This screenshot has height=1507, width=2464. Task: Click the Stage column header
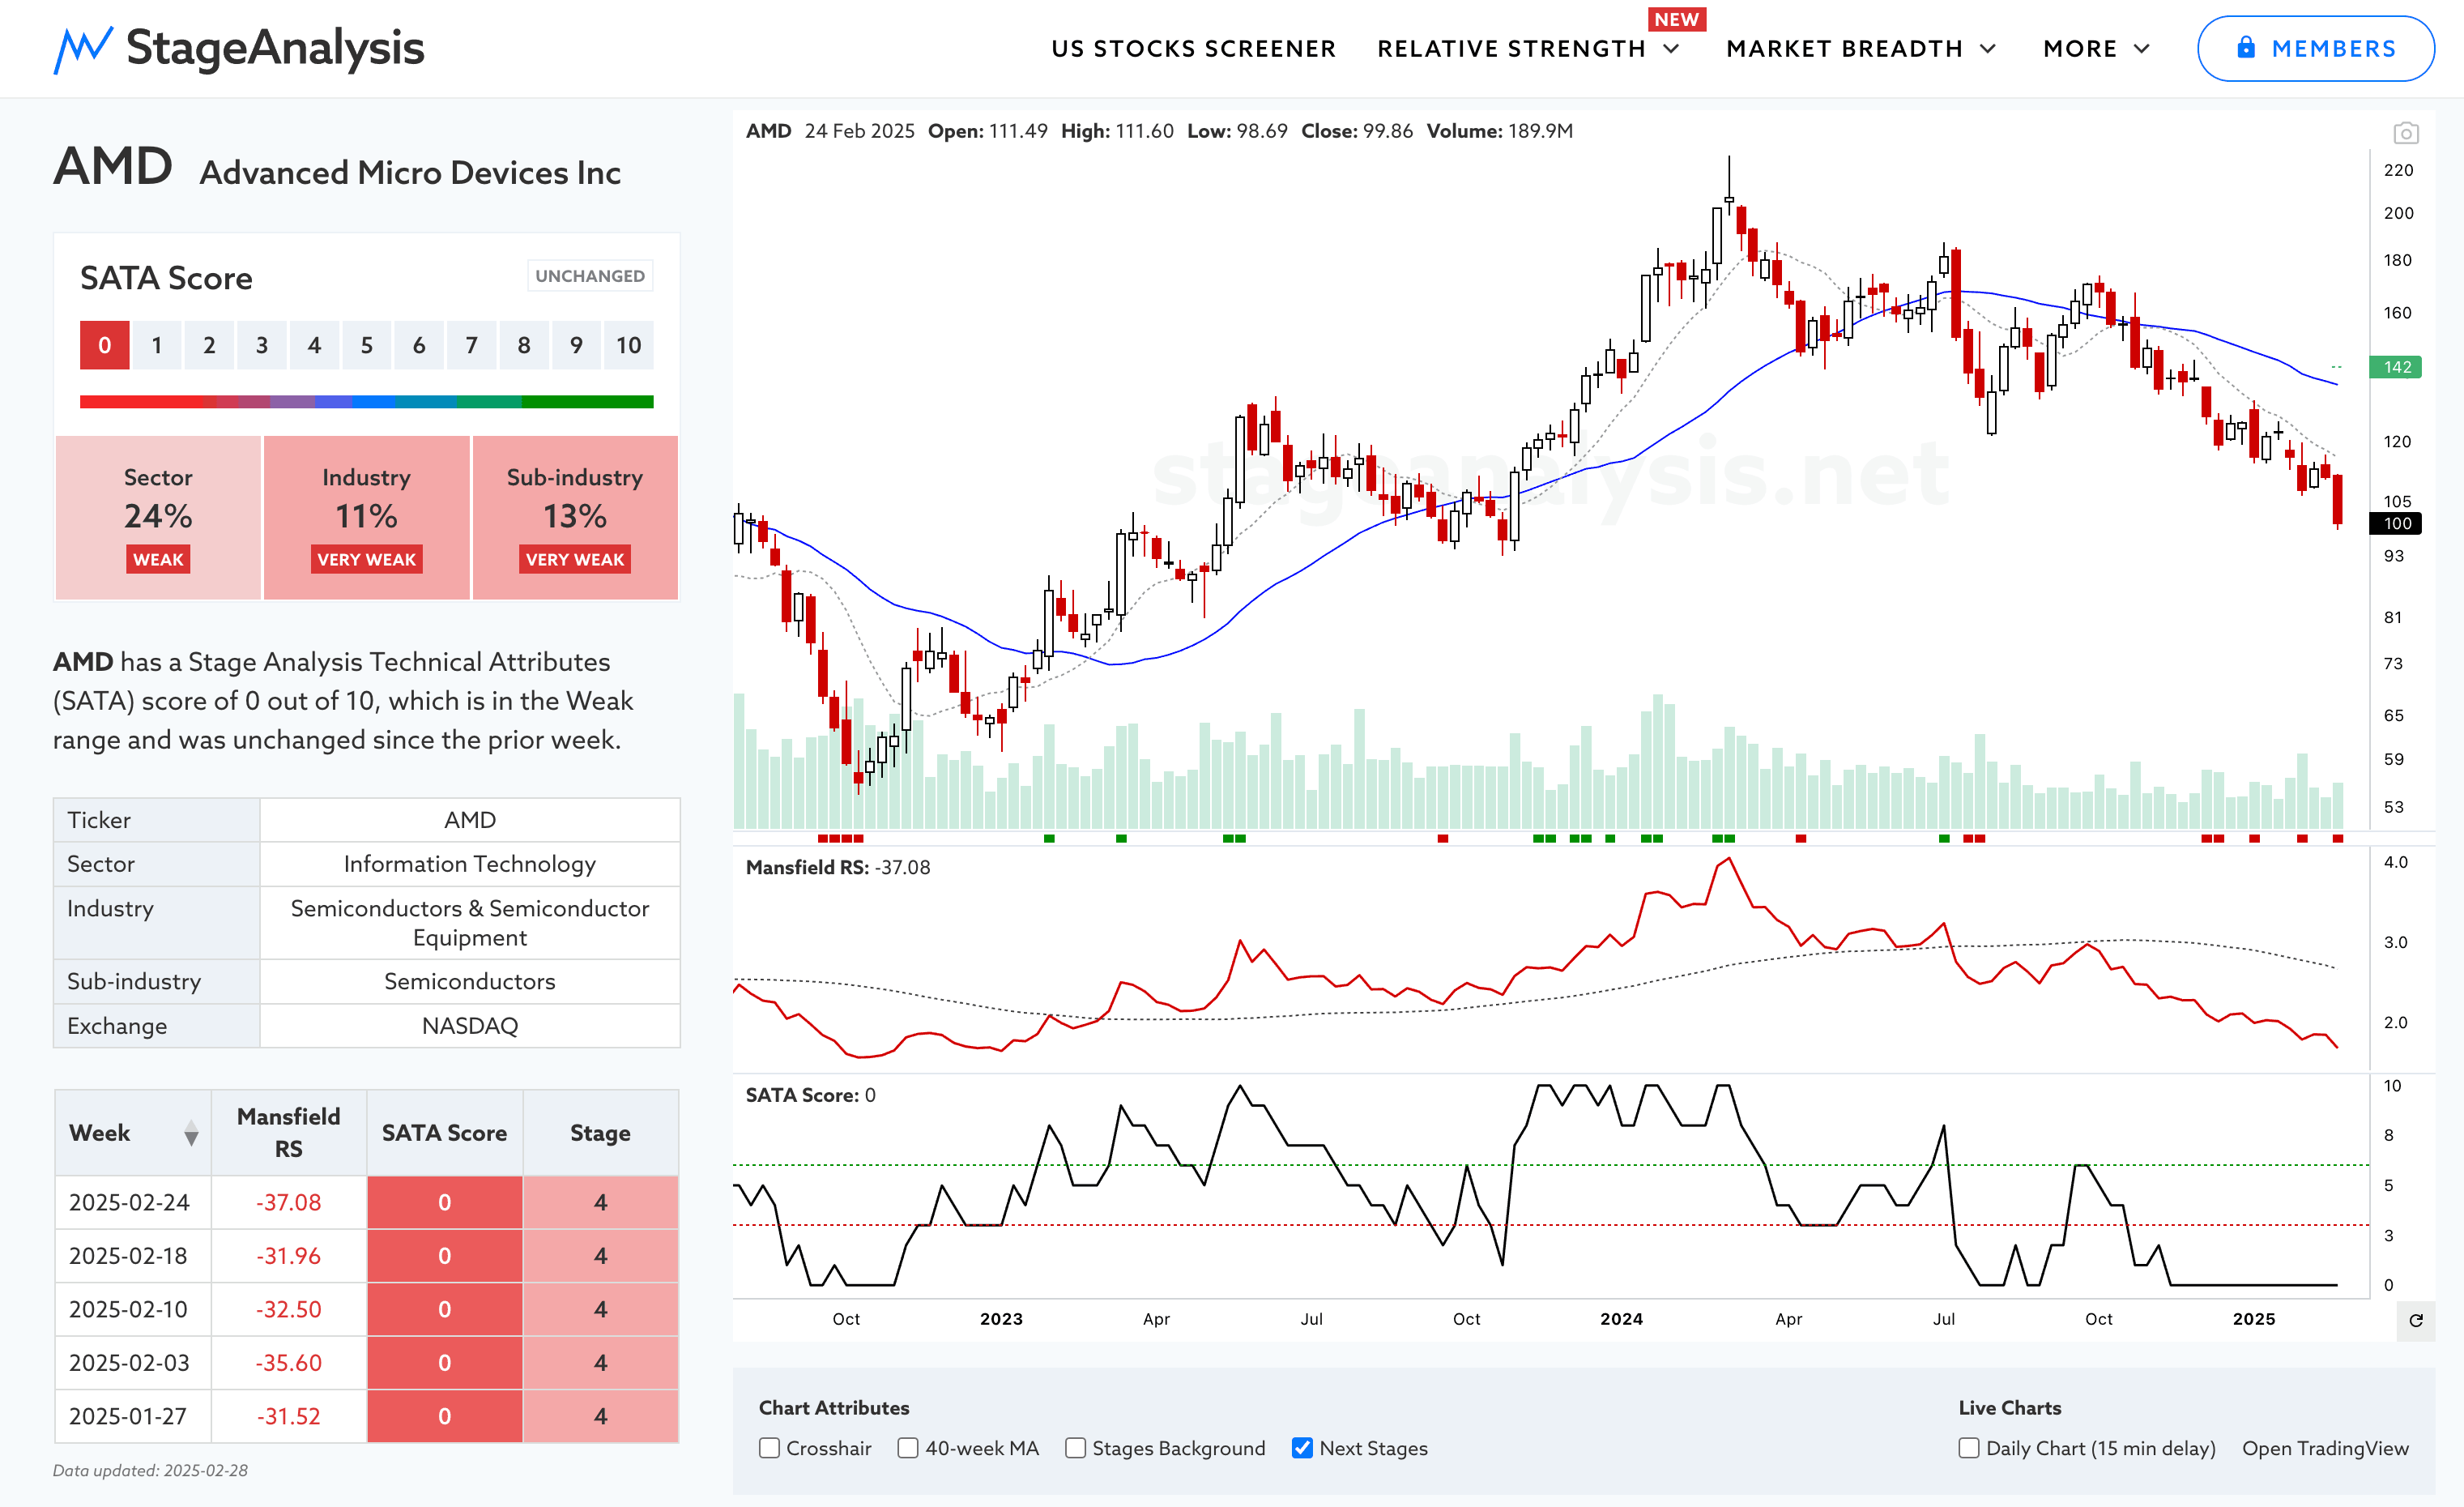600,1133
